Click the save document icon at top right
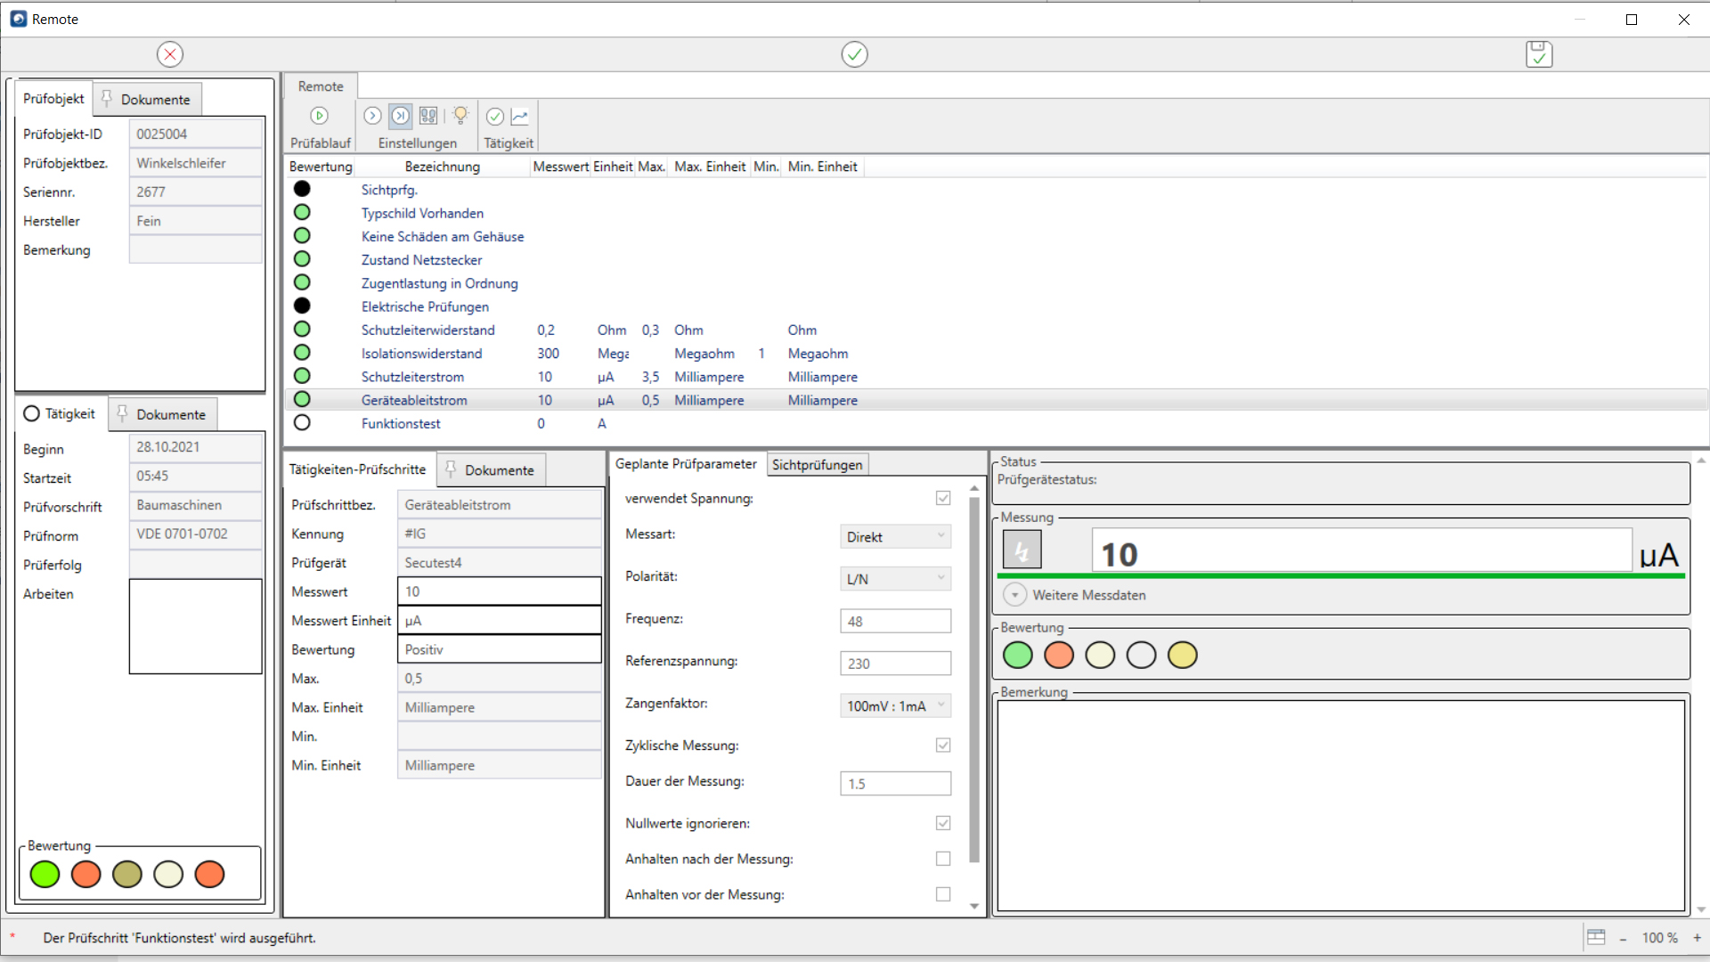The height and width of the screenshot is (962, 1710). tap(1538, 54)
